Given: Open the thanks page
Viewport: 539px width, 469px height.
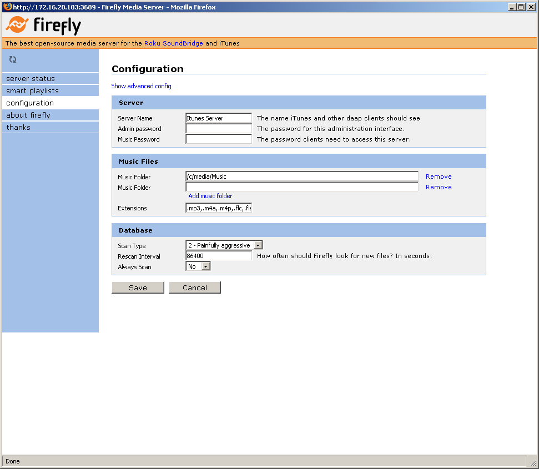Looking at the screenshot, I should point(51,127).
